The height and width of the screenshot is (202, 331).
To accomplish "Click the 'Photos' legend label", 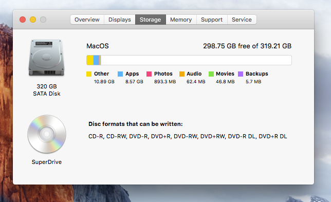I will [163, 74].
